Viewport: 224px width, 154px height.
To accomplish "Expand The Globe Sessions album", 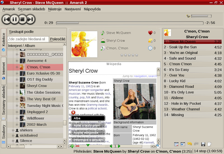I will click(x=17, y=93).
